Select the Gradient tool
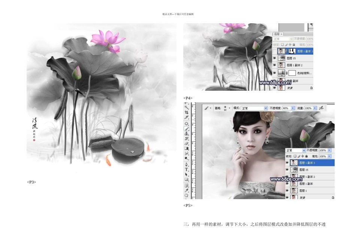Viewport: 356px width, 252px height. (187, 148)
